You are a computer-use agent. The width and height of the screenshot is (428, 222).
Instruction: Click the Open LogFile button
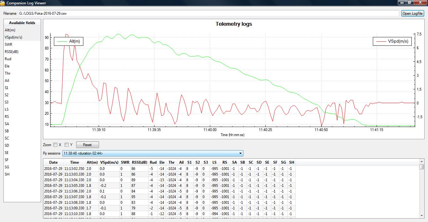pyautogui.click(x=413, y=13)
